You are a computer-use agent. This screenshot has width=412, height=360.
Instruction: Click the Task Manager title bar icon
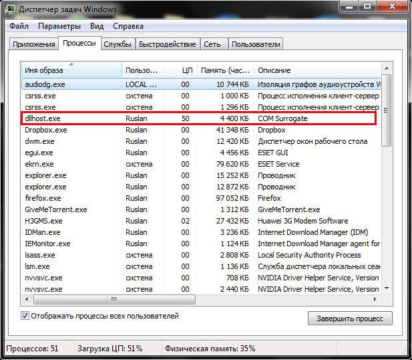(11, 9)
